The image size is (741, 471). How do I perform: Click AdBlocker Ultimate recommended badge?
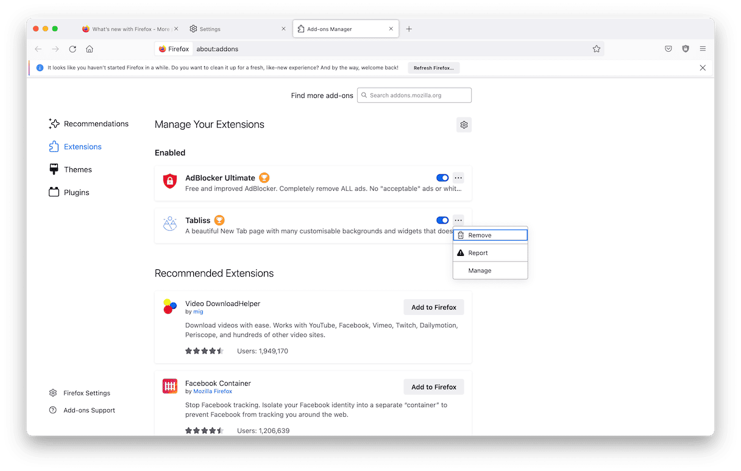pyautogui.click(x=264, y=178)
